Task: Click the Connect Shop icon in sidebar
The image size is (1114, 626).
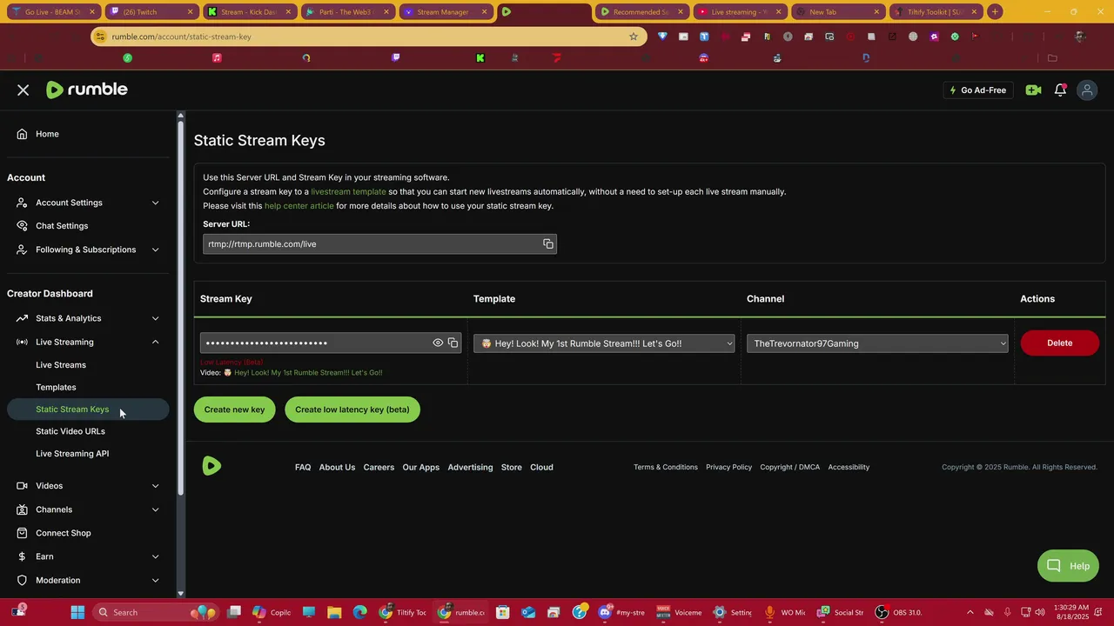Action: 22,533
